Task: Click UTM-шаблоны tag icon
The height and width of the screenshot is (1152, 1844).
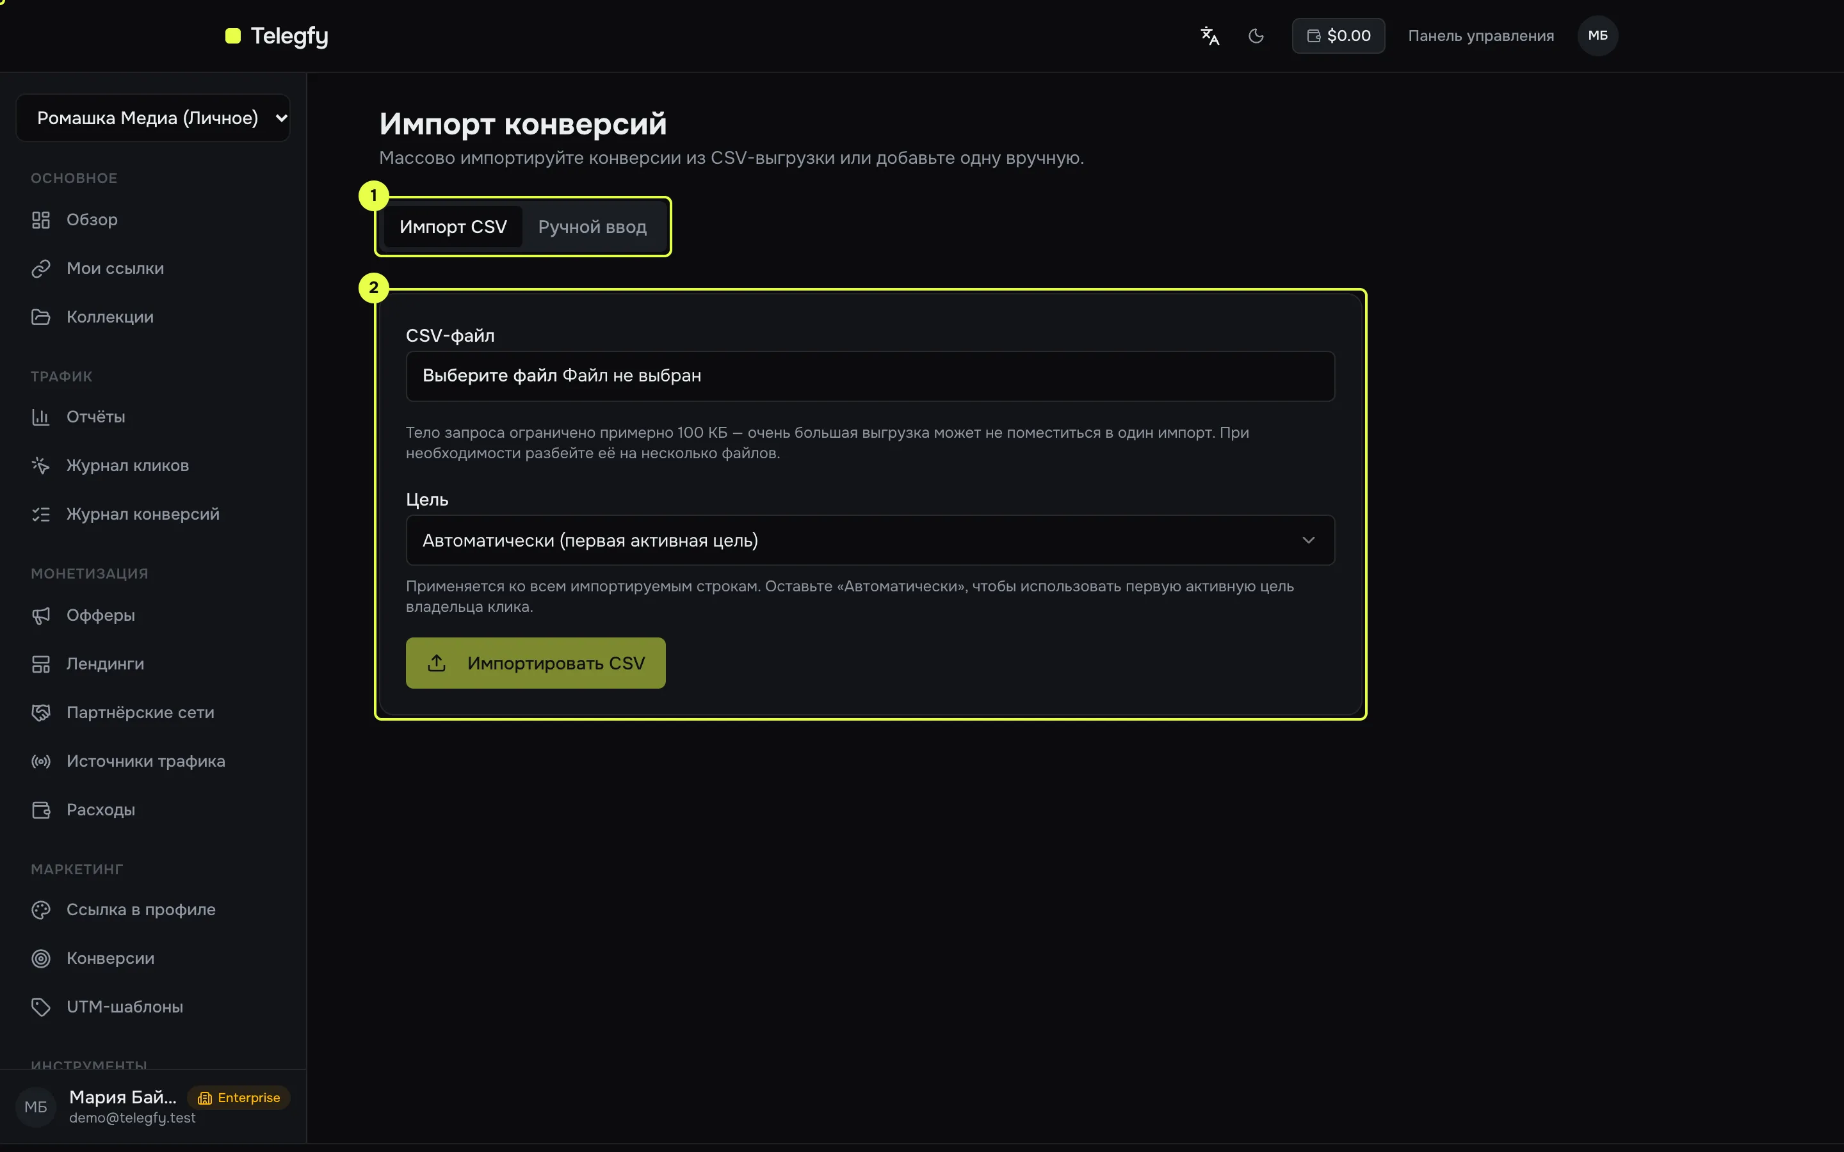Action: (x=40, y=1008)
